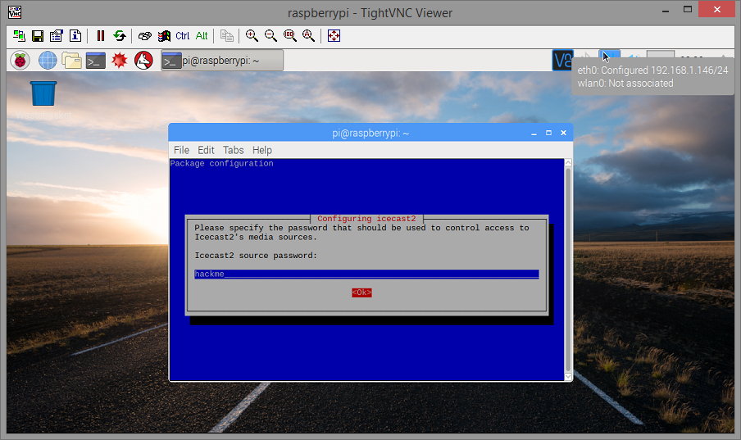Click the highlighted network tray icon

click(x=609, y=57)
